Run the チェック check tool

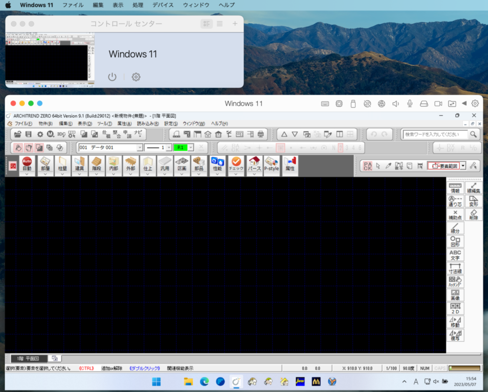[x=236, y=164]
